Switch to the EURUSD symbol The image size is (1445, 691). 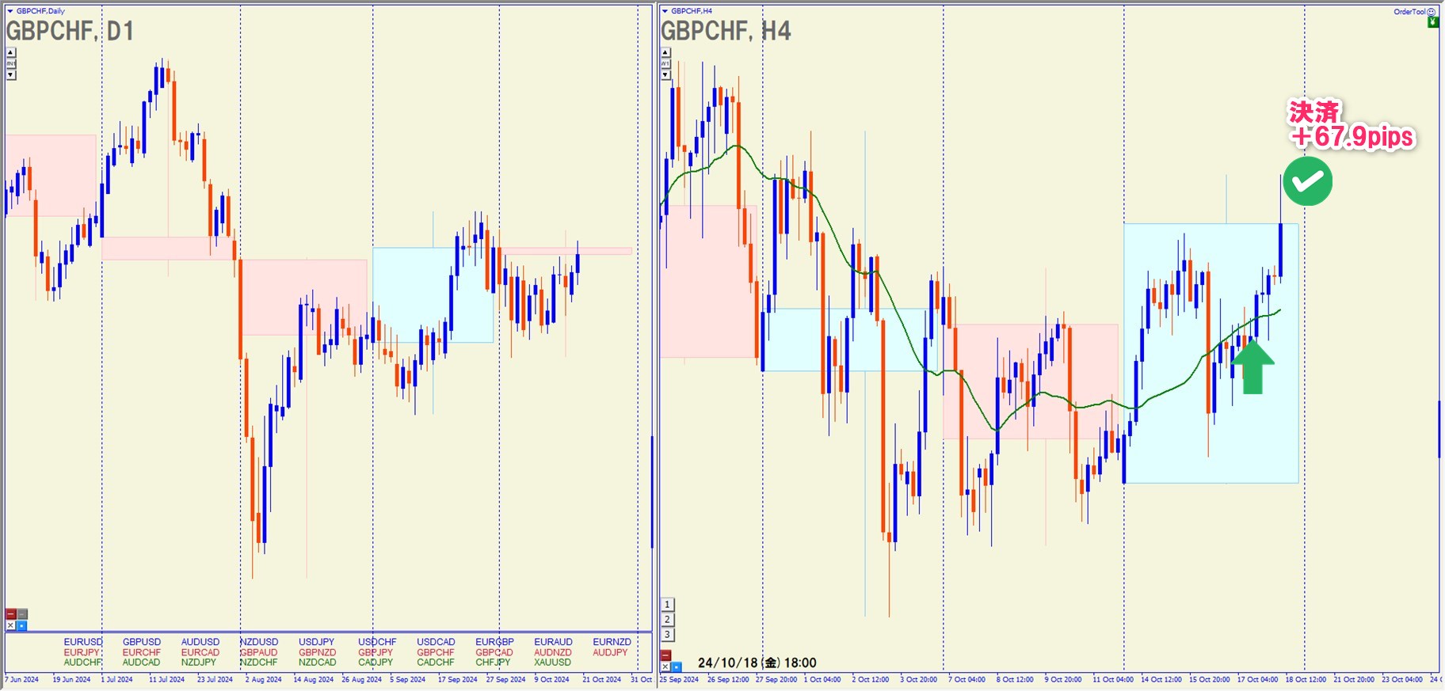83,642
